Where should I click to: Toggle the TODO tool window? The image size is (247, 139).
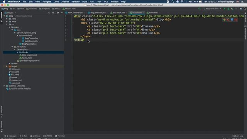pos(47,136)
